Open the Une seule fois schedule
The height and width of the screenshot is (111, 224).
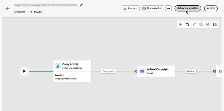152,8
